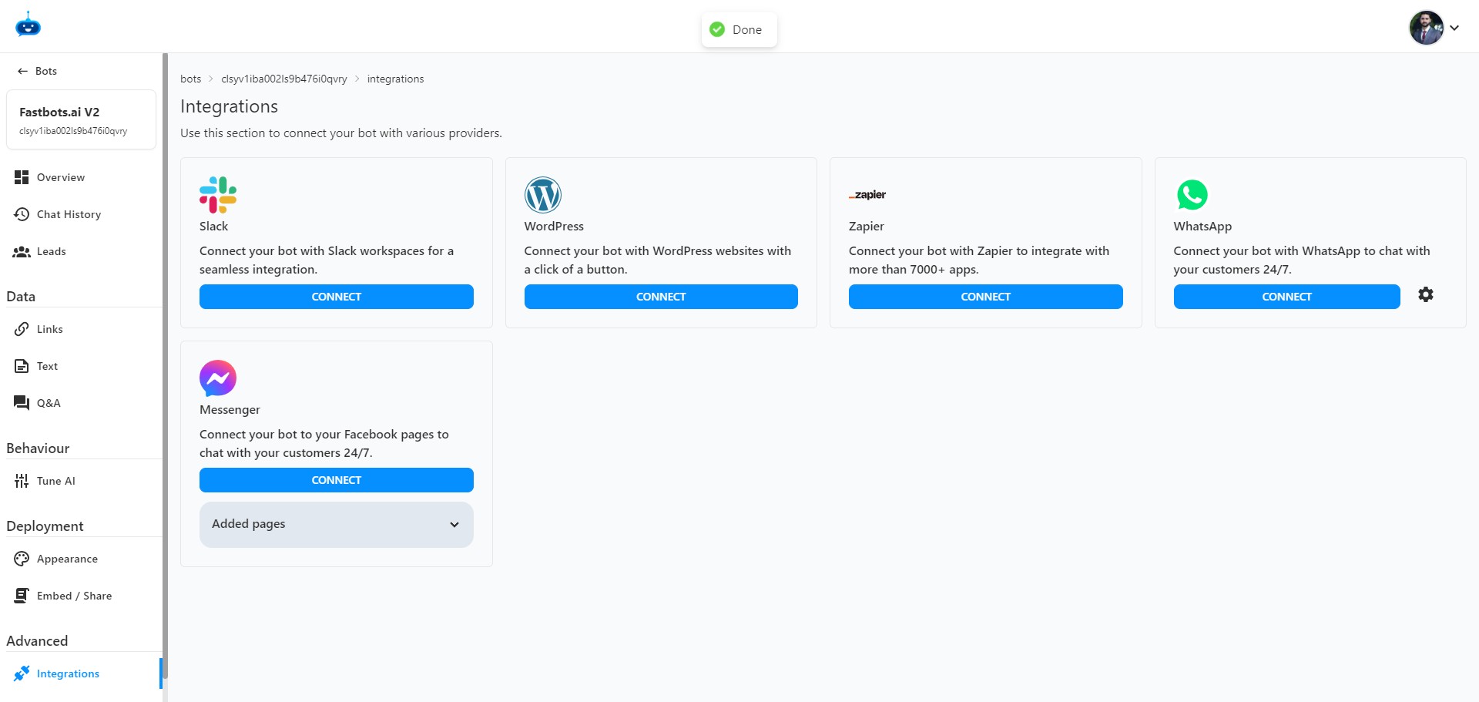Open Chat History in the sidebar
1479x702 pixels.
point(81,214)
